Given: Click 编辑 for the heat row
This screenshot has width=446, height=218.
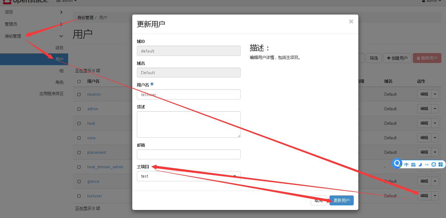Looking at the screenshot, I should tap(424, 123).
